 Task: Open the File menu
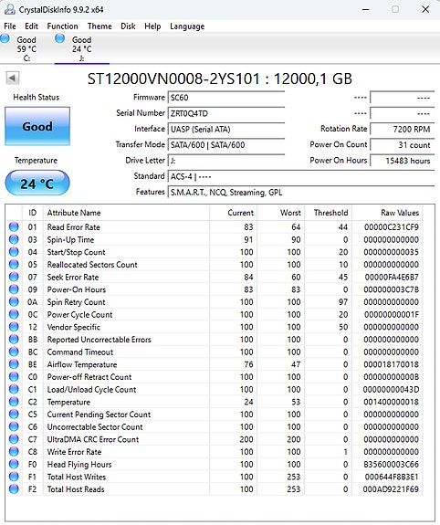coord(10,26)
